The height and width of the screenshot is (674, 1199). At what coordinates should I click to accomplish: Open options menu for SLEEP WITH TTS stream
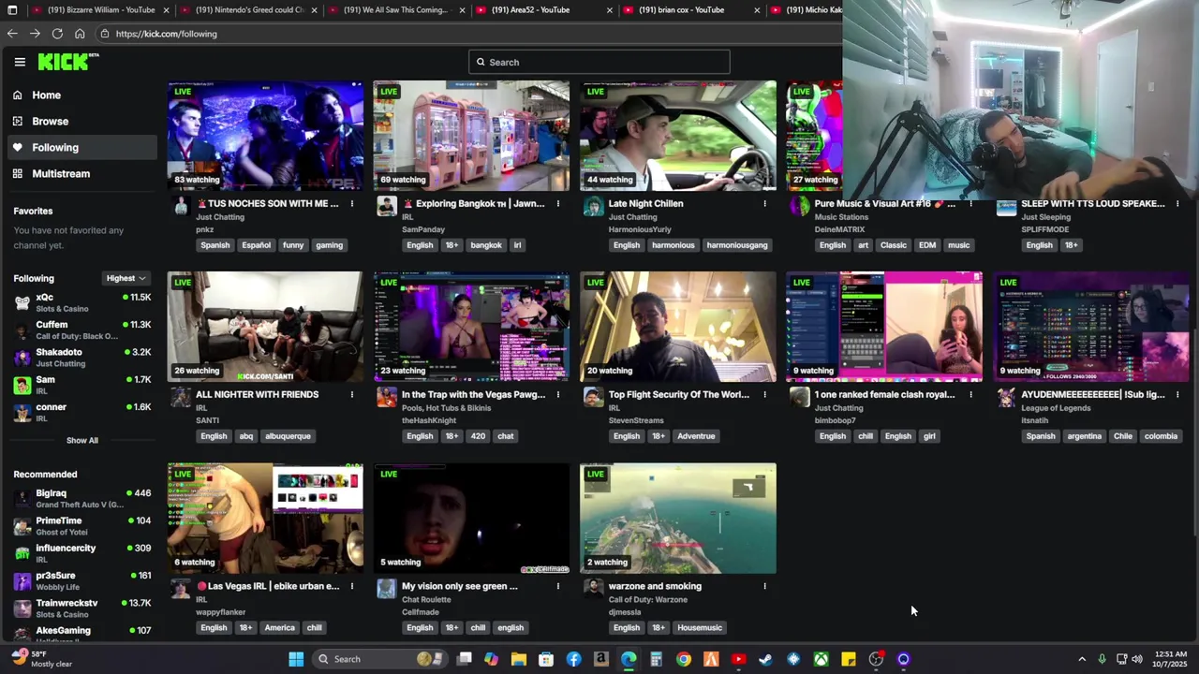tap(1177, 203)
